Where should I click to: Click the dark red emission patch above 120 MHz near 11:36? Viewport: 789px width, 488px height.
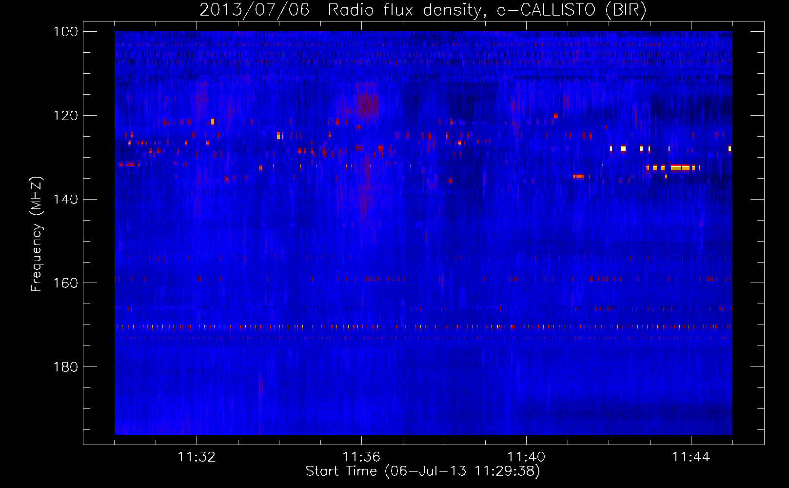(x=367, y=103)
